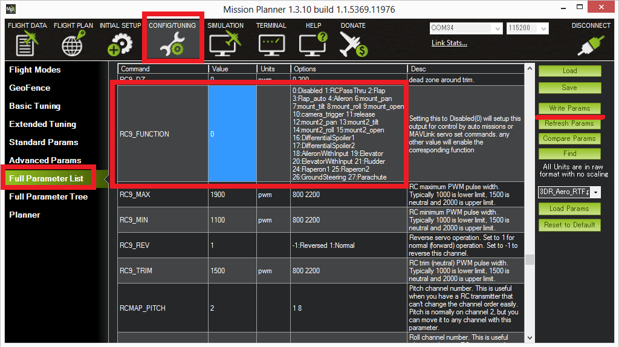Expand the COM34 port dropdown
Screen dimensions: 619x347
tap(497, 28)
